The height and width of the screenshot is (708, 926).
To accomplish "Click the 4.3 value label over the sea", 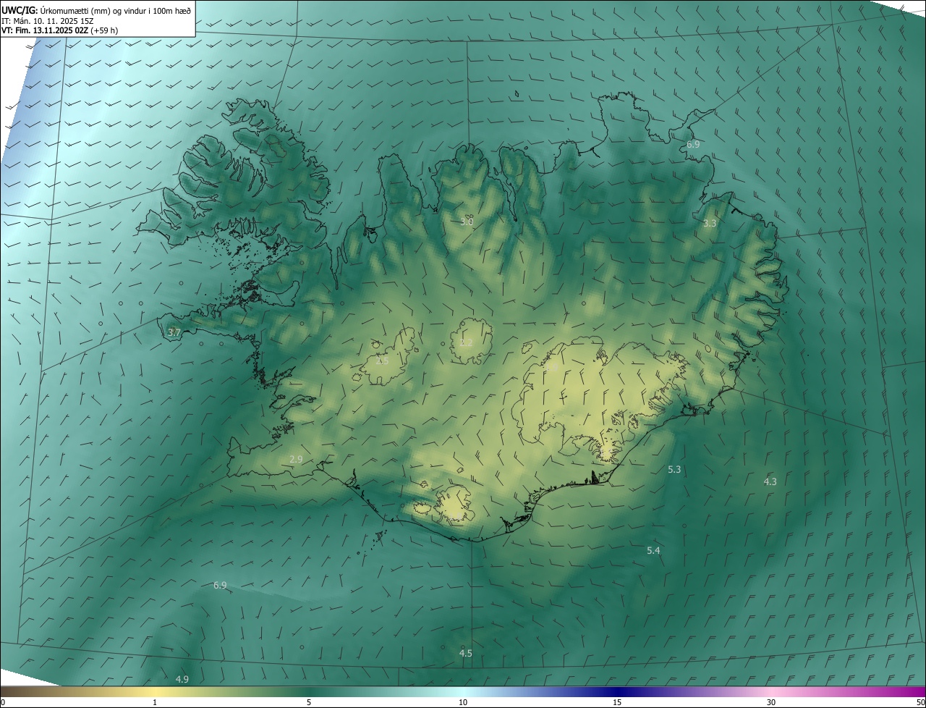I will 770,481.
